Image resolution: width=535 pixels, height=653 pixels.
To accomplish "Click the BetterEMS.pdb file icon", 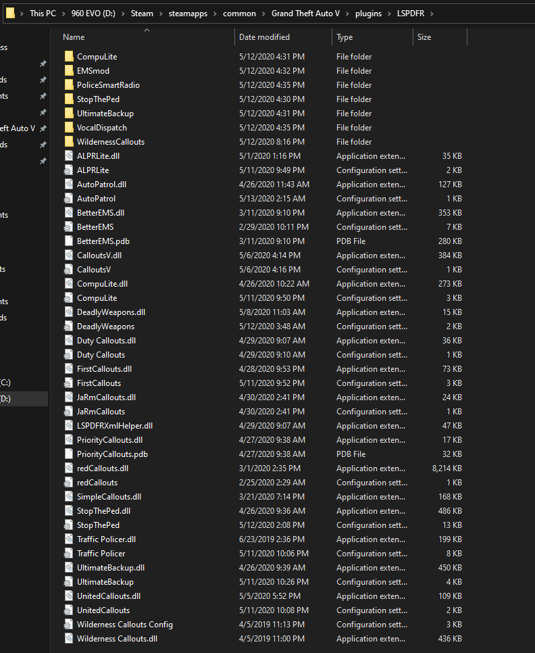I will pos(69,241).
